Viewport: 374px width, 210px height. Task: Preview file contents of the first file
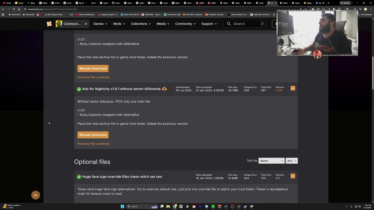click(x=93, y=77)
